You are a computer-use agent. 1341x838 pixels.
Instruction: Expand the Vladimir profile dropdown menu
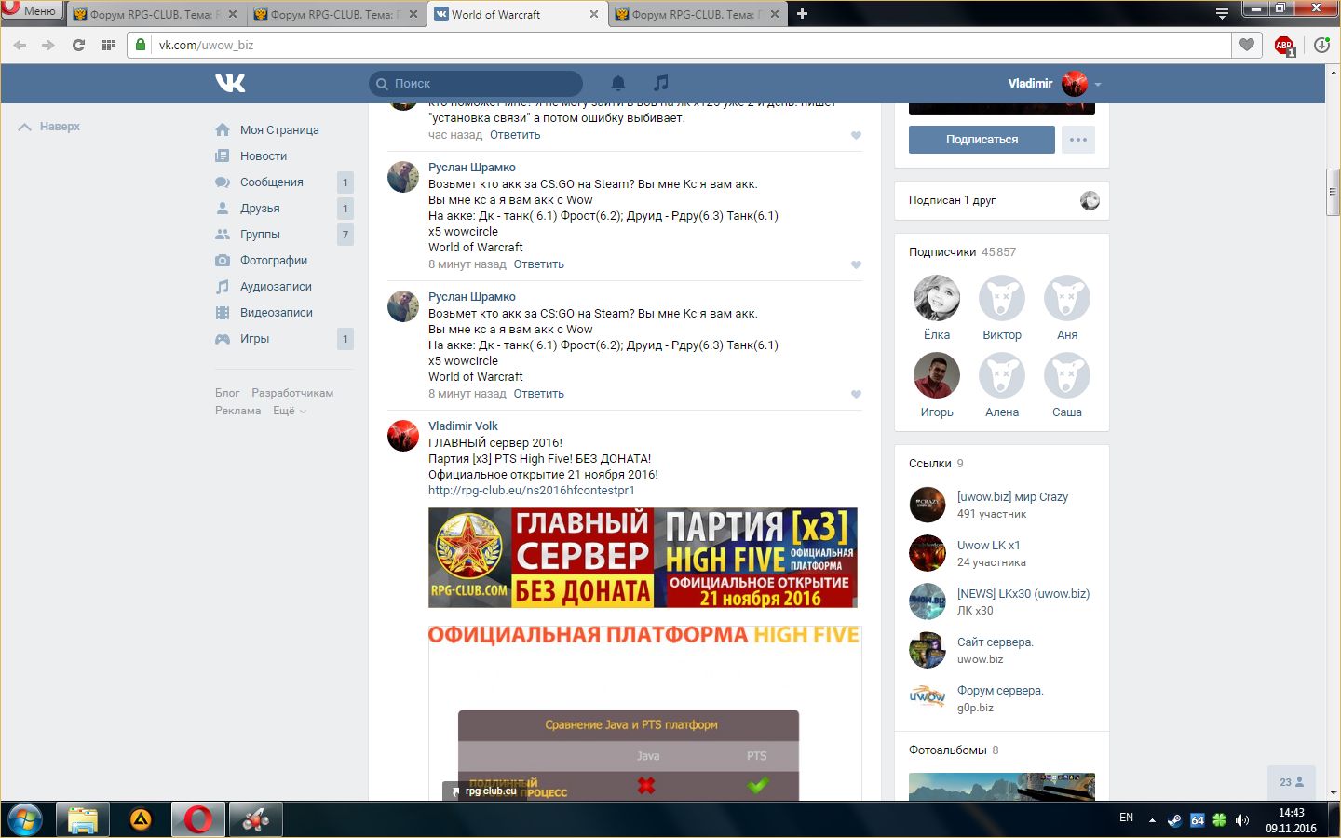point(1098,84)
